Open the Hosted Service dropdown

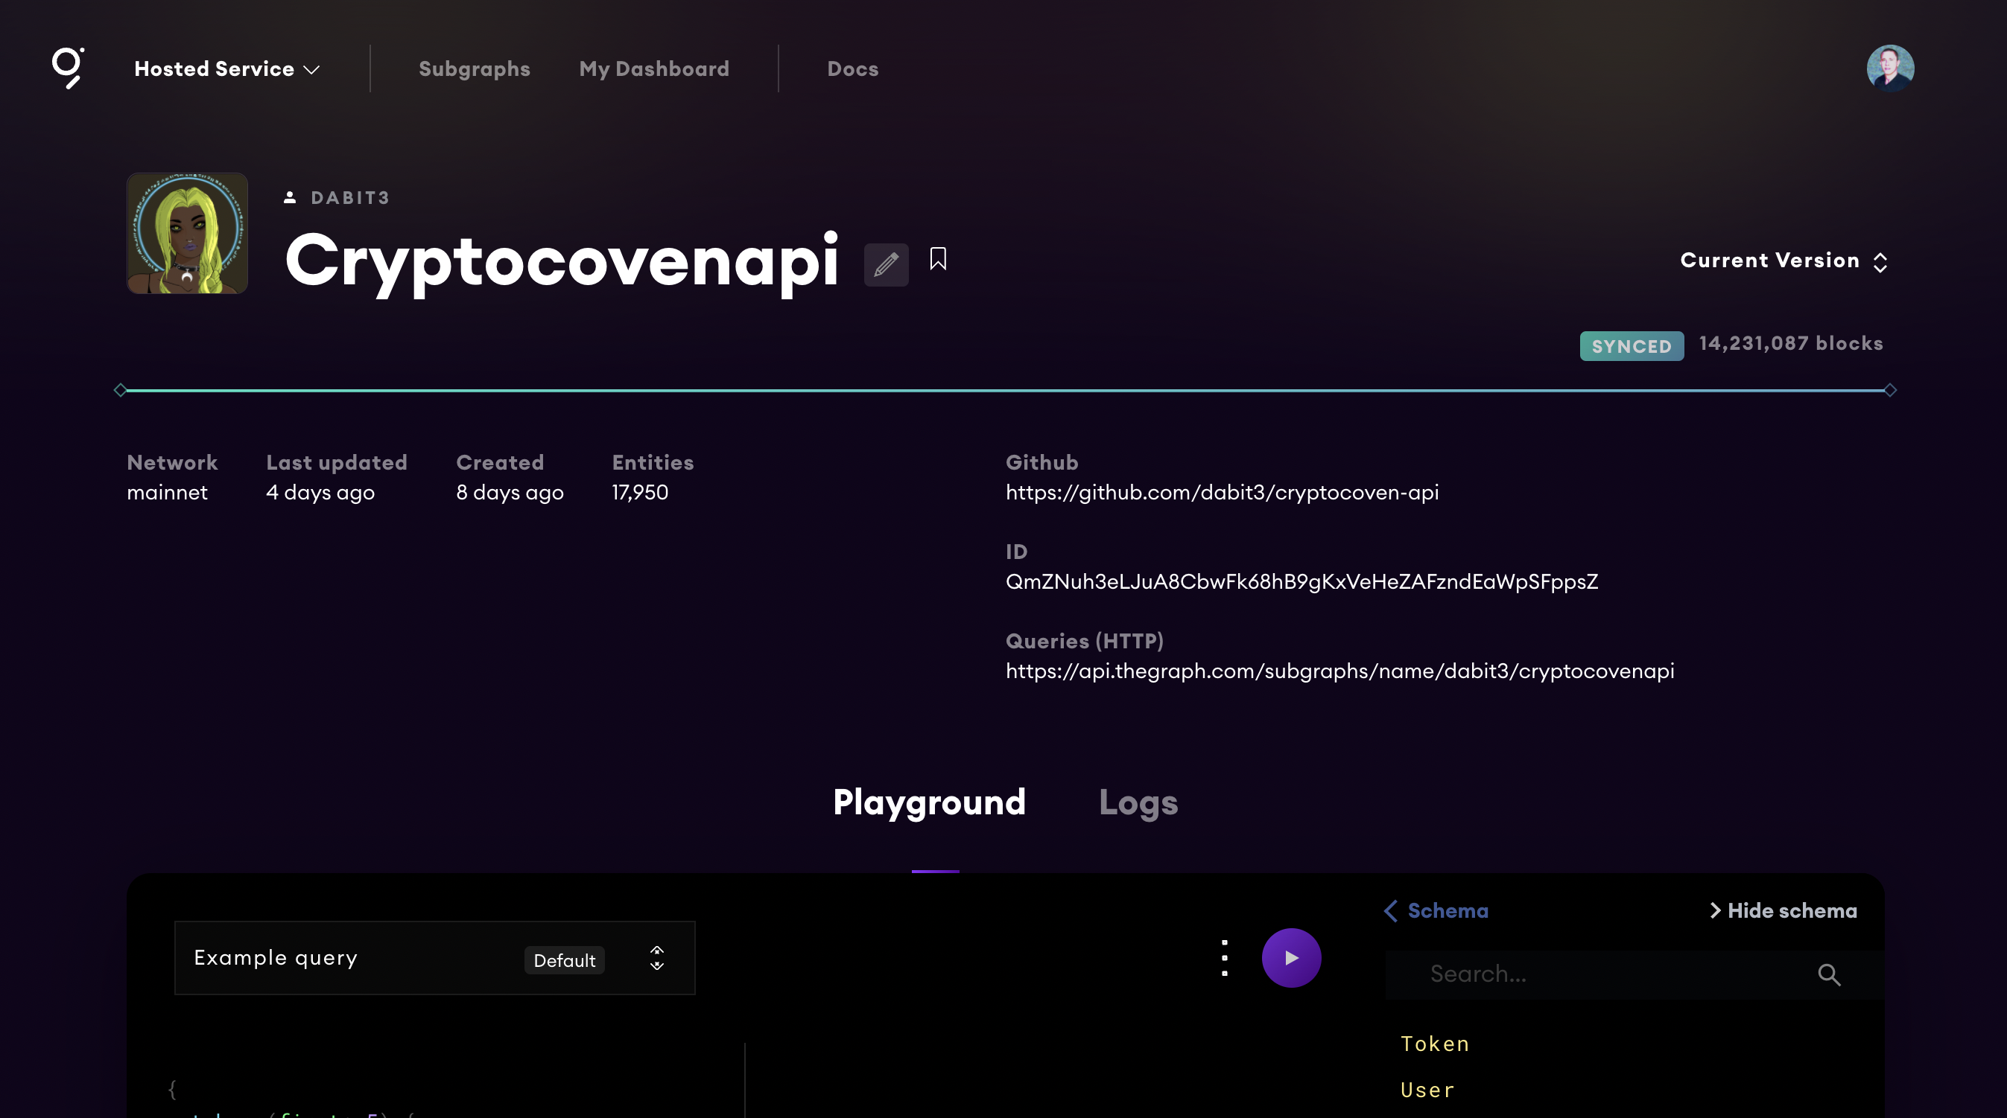(x=226, y=69)
